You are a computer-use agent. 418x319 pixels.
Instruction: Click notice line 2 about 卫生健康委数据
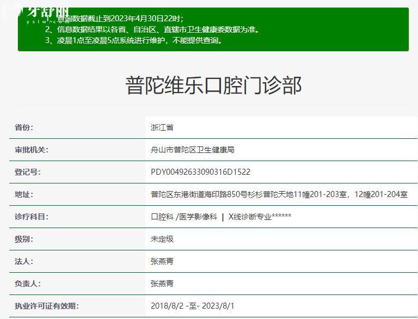click(x=152, y=29)
